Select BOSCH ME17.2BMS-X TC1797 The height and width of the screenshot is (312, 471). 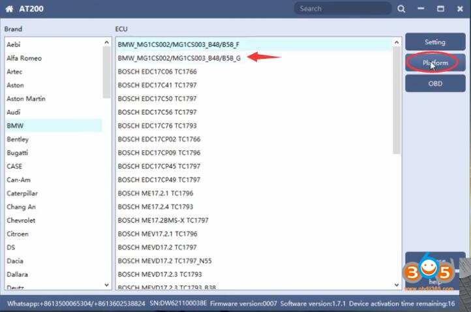pos(254,221)
